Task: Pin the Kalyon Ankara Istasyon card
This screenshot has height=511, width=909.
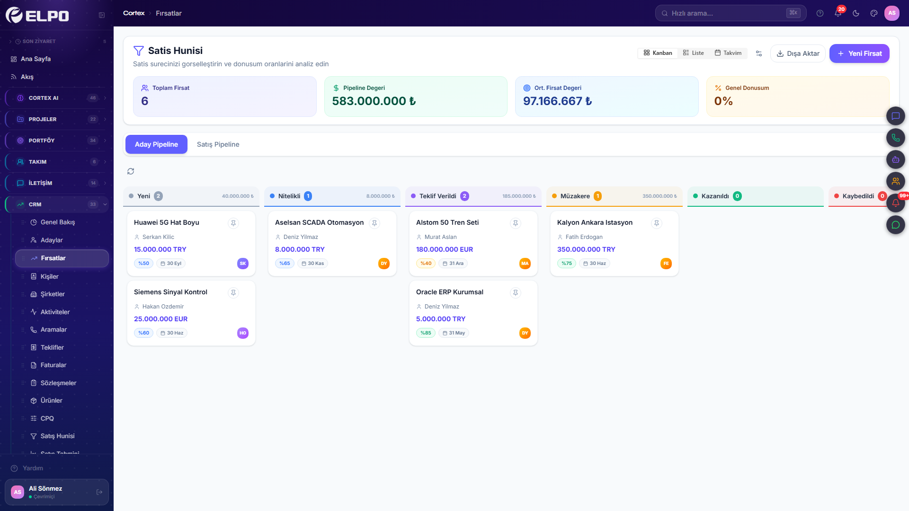Action: point(657,223)
